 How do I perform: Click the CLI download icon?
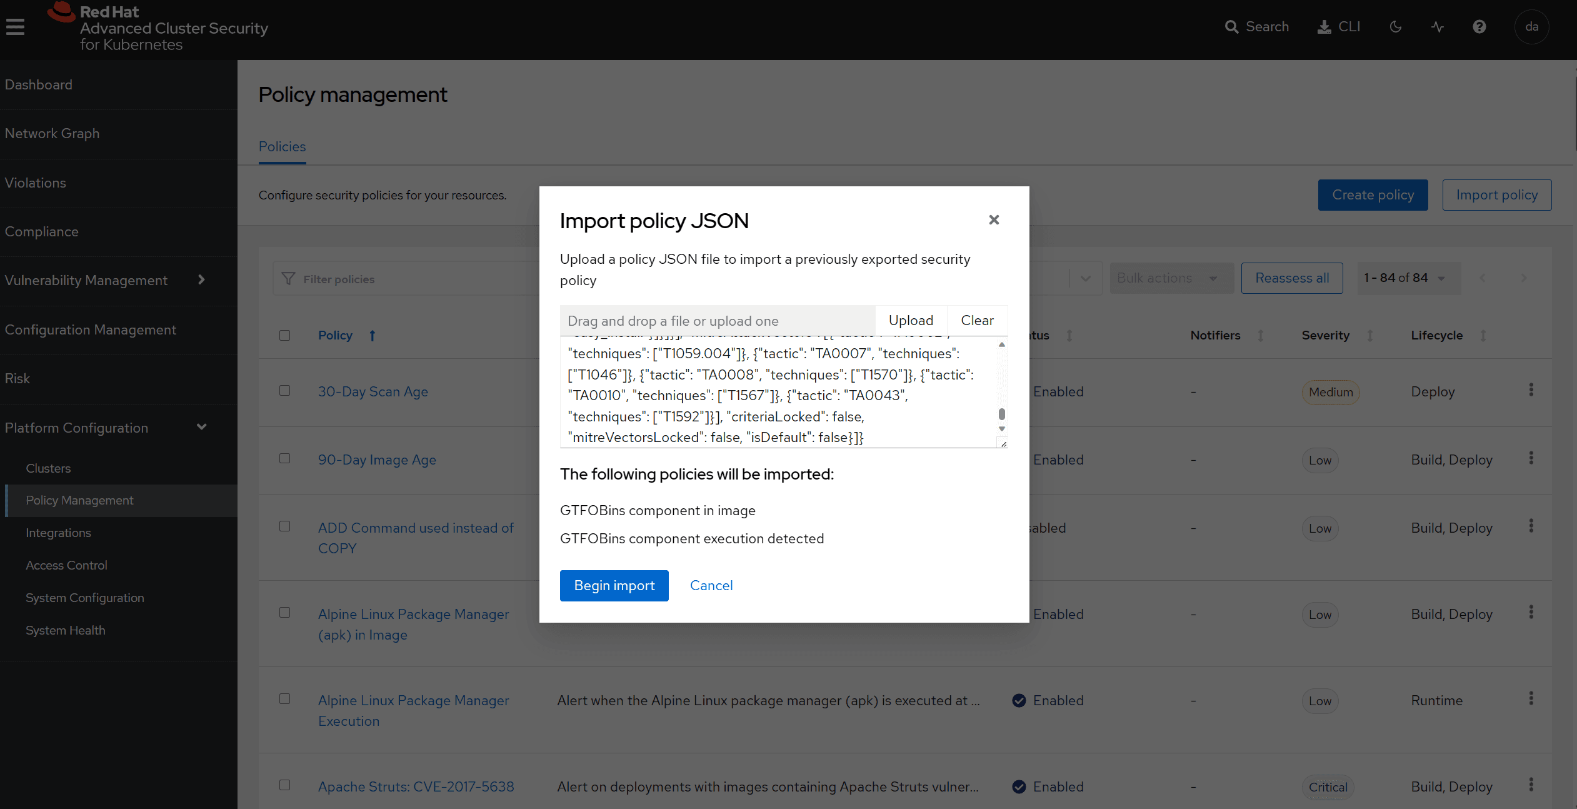[1324, 27]
